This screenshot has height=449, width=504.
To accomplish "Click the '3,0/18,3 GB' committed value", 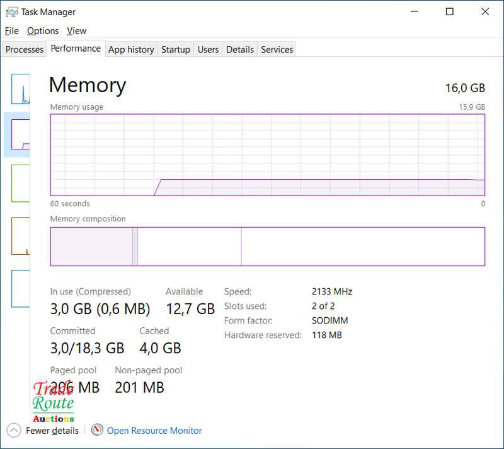I will [87, 348].
